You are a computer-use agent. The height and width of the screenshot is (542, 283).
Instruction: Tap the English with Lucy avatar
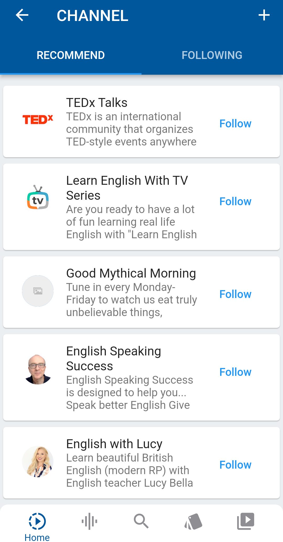tap(38, 462)
